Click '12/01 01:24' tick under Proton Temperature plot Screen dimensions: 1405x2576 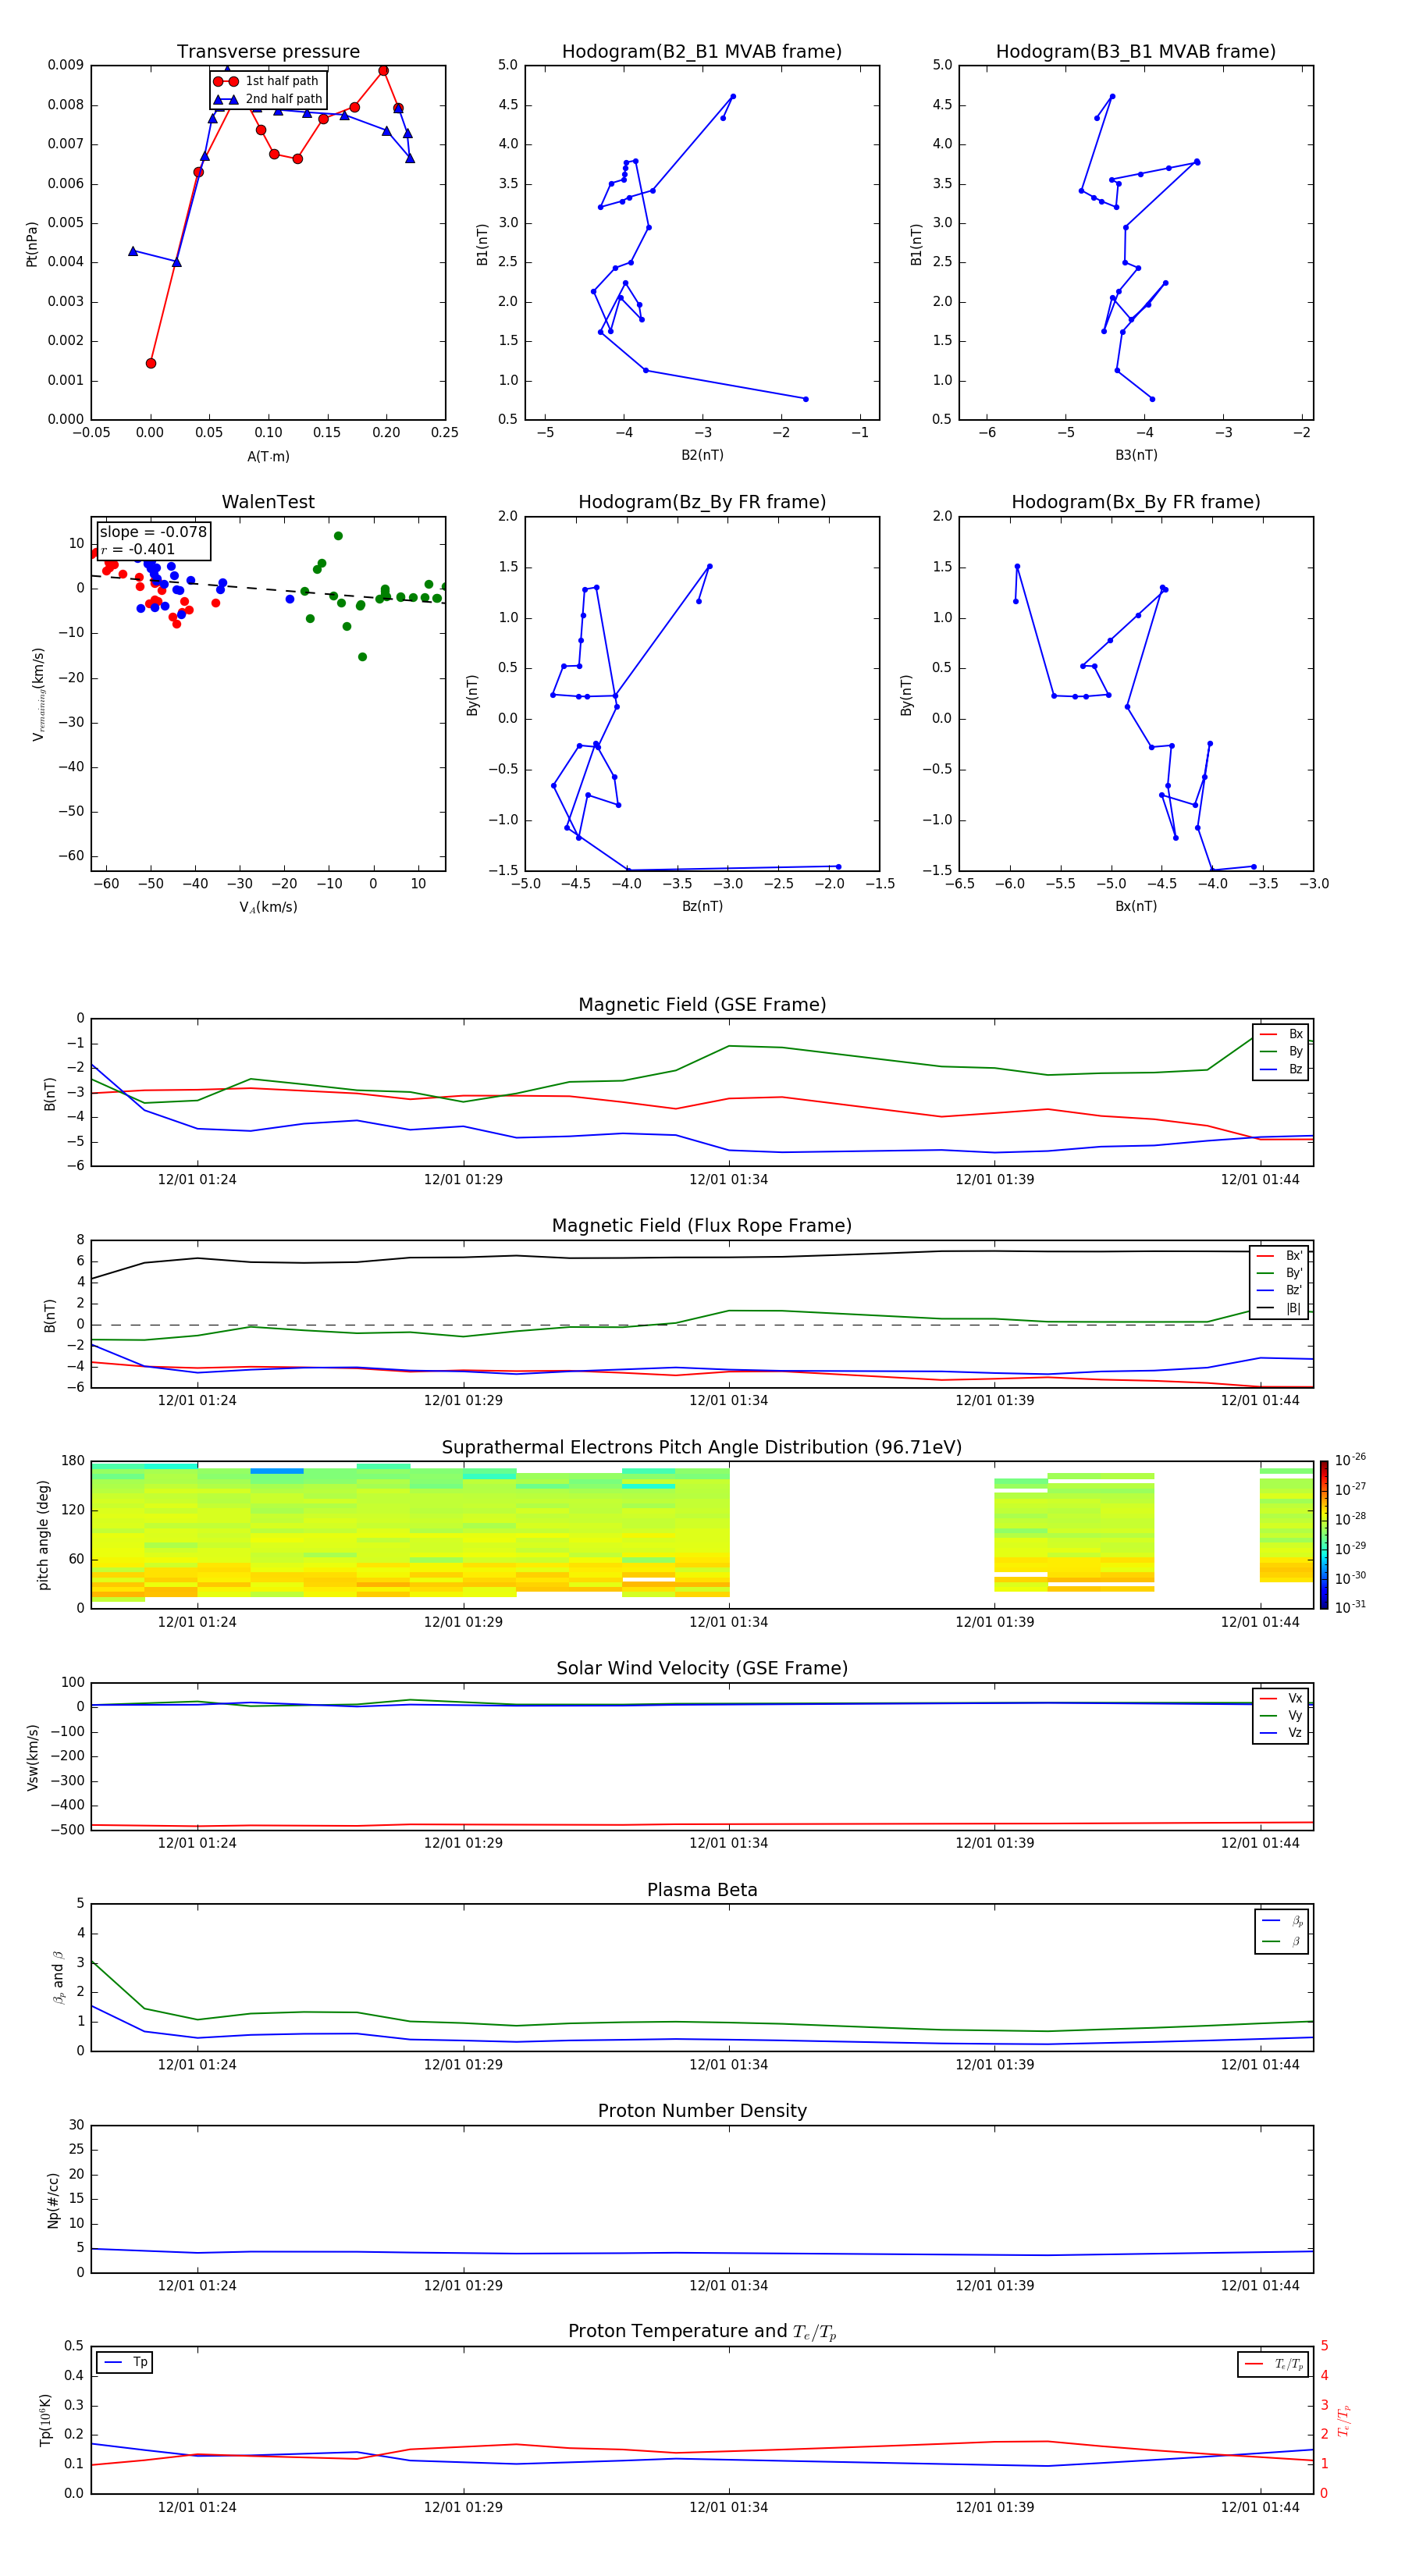click(197, 2507)
